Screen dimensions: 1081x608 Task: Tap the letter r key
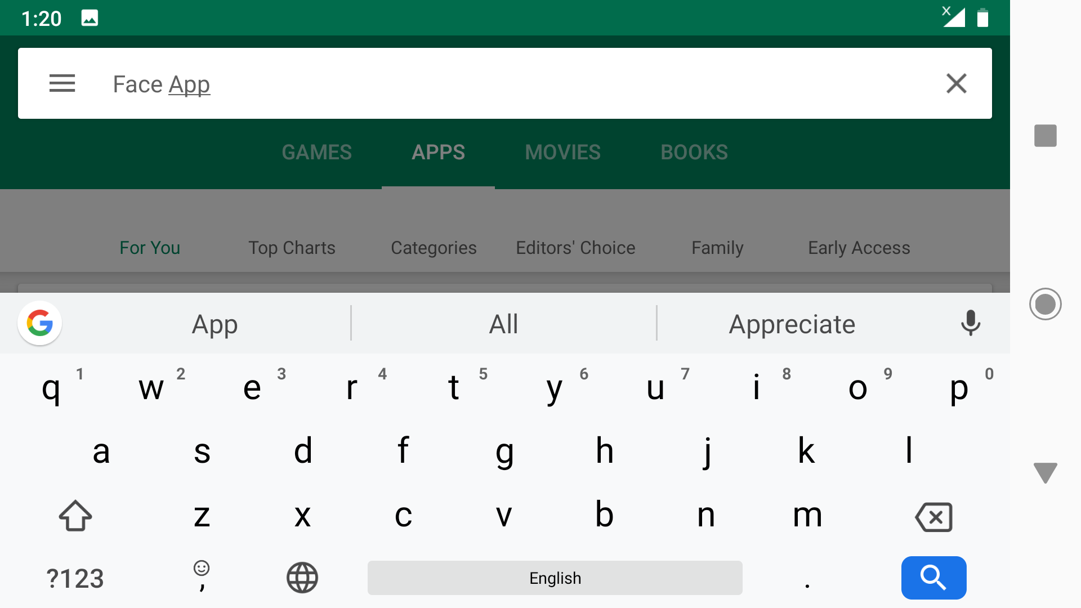click(352, 387)
